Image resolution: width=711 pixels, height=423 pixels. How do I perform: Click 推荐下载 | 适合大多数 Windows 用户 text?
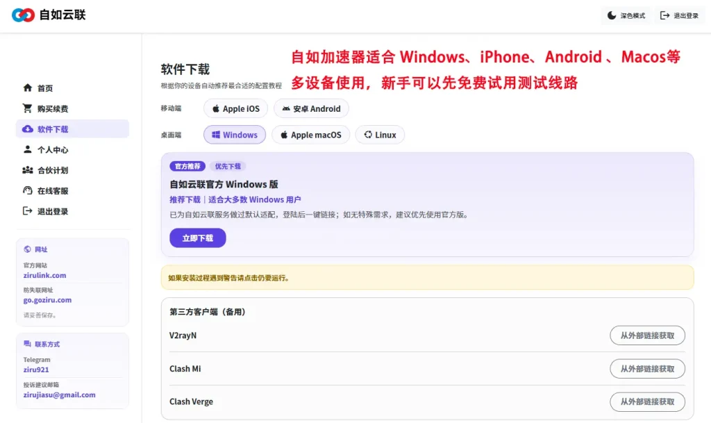click(235, 199)
